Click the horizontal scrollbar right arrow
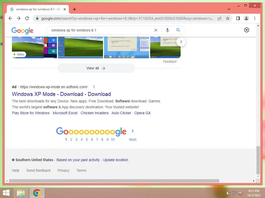The height and width of the screenshot is (198, 265). [x=254, y=181]
